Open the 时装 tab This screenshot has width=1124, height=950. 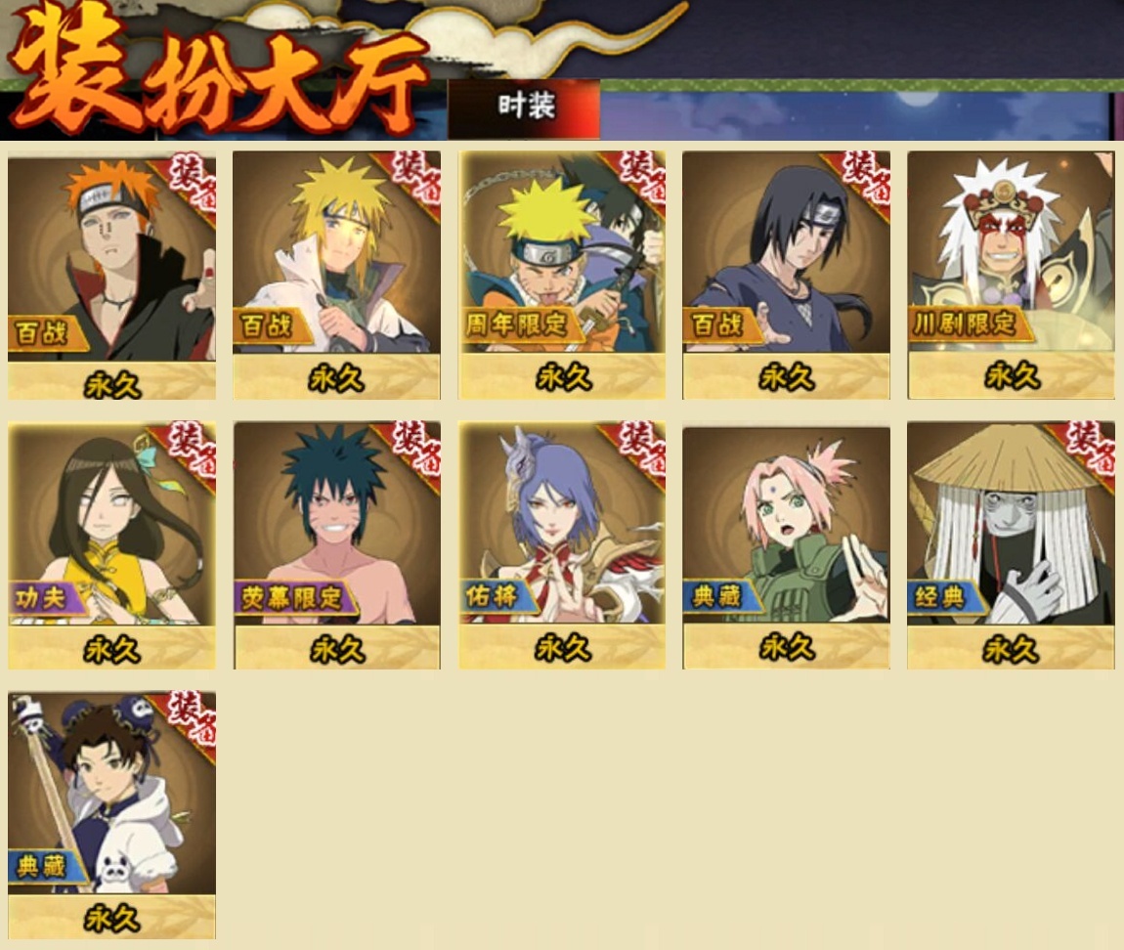coord(524,108)
